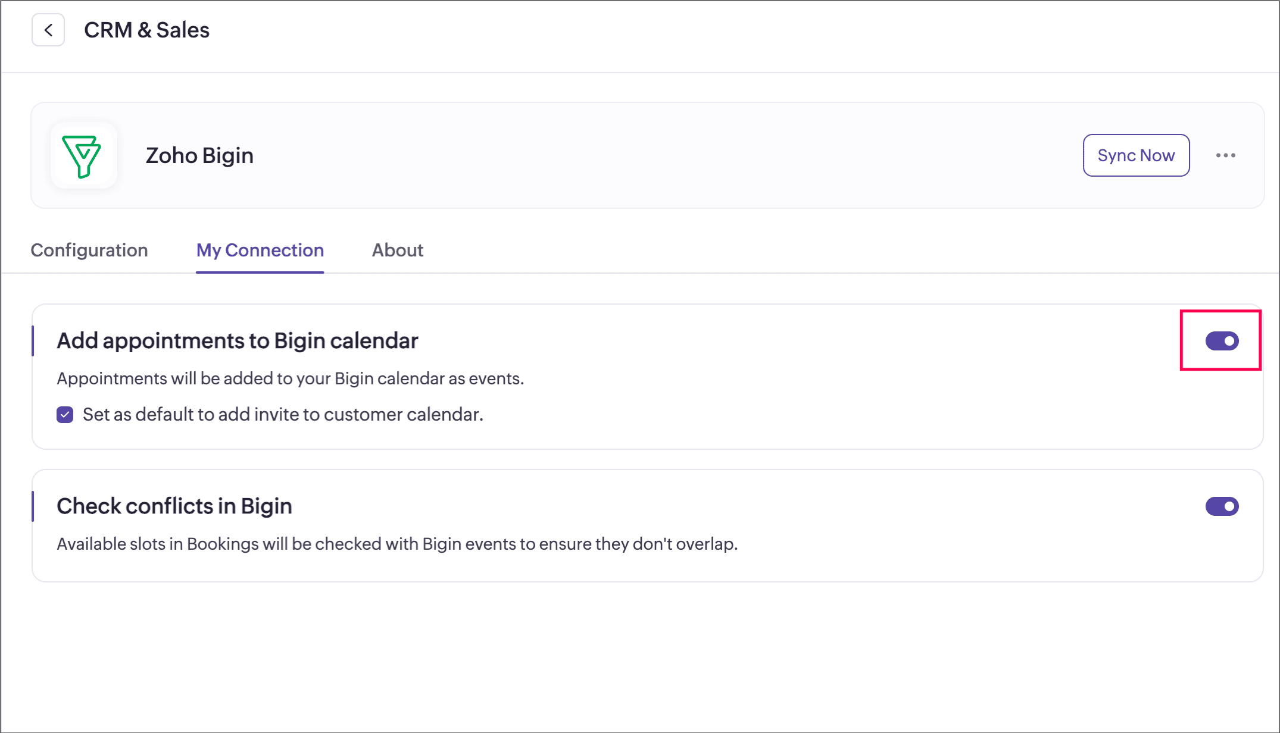The width and height of the screenshot is (1280, 733).
Task: Click the Add appointments to Bigin calendar heading
Action: click(237, 341)
